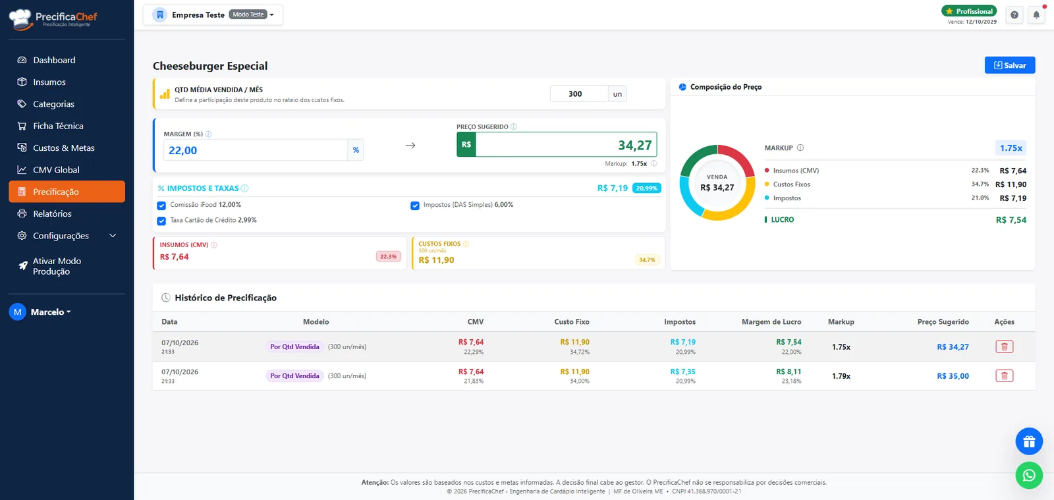Viewport: 1054px width, 500px height.
Task: Click the help question mark icon
Action: pos(1014,14)
